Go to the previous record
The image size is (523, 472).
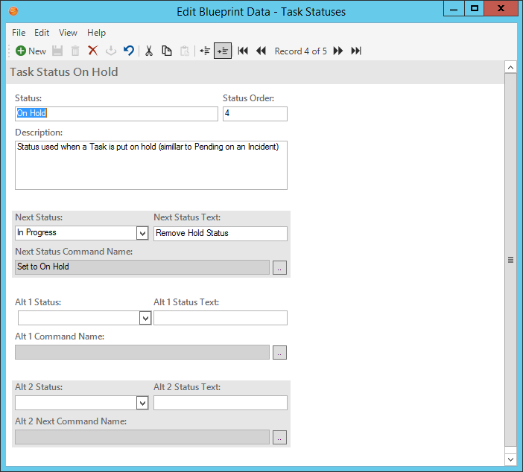(261, 51)
